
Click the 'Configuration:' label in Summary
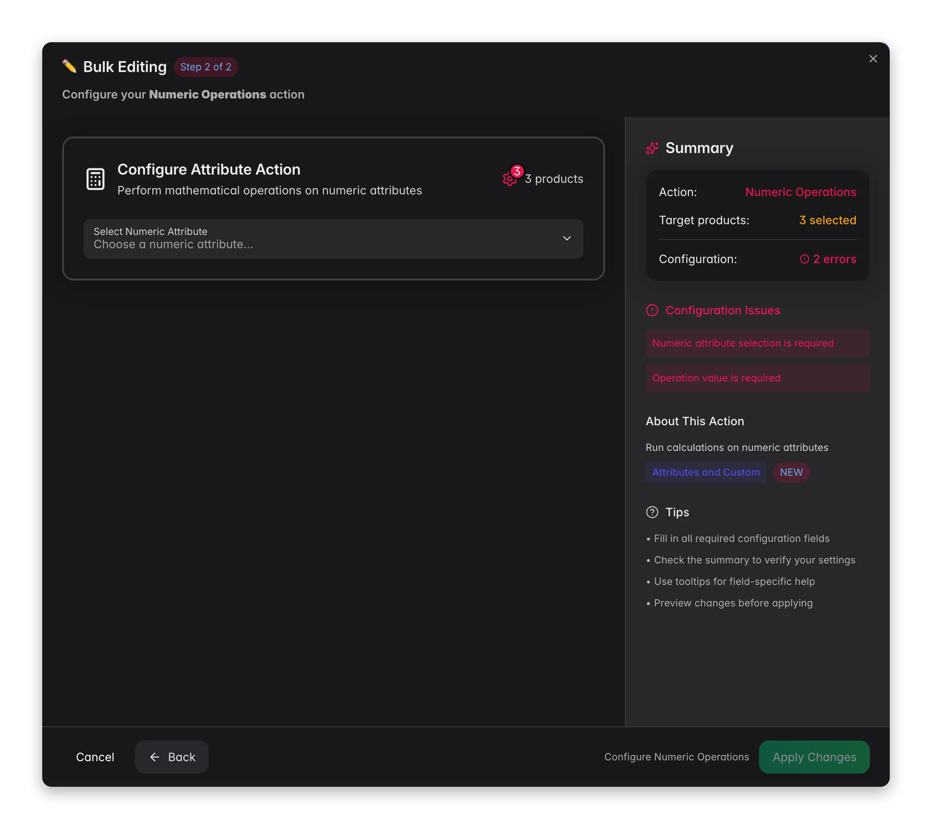click(698, 259)
